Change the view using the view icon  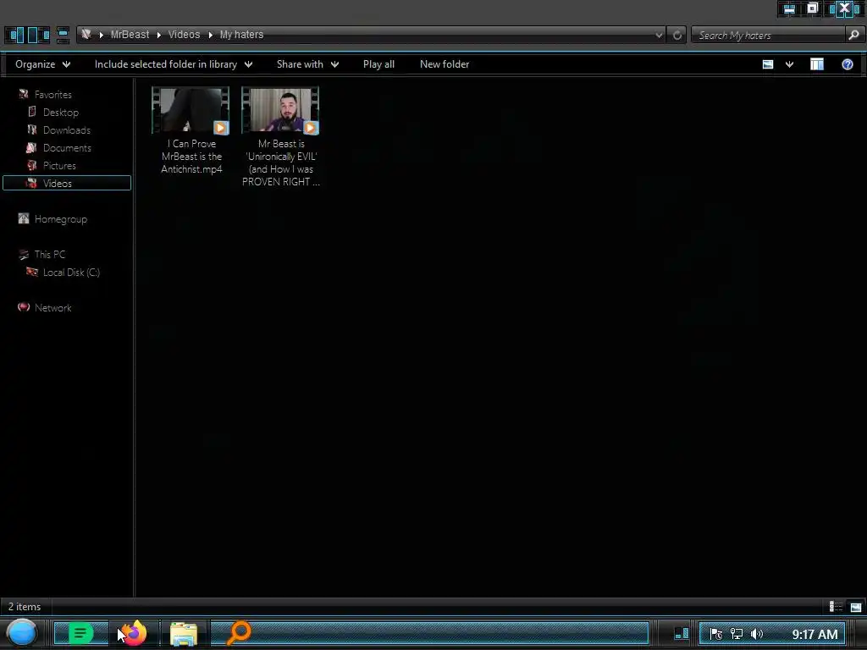tap(767, 64)
